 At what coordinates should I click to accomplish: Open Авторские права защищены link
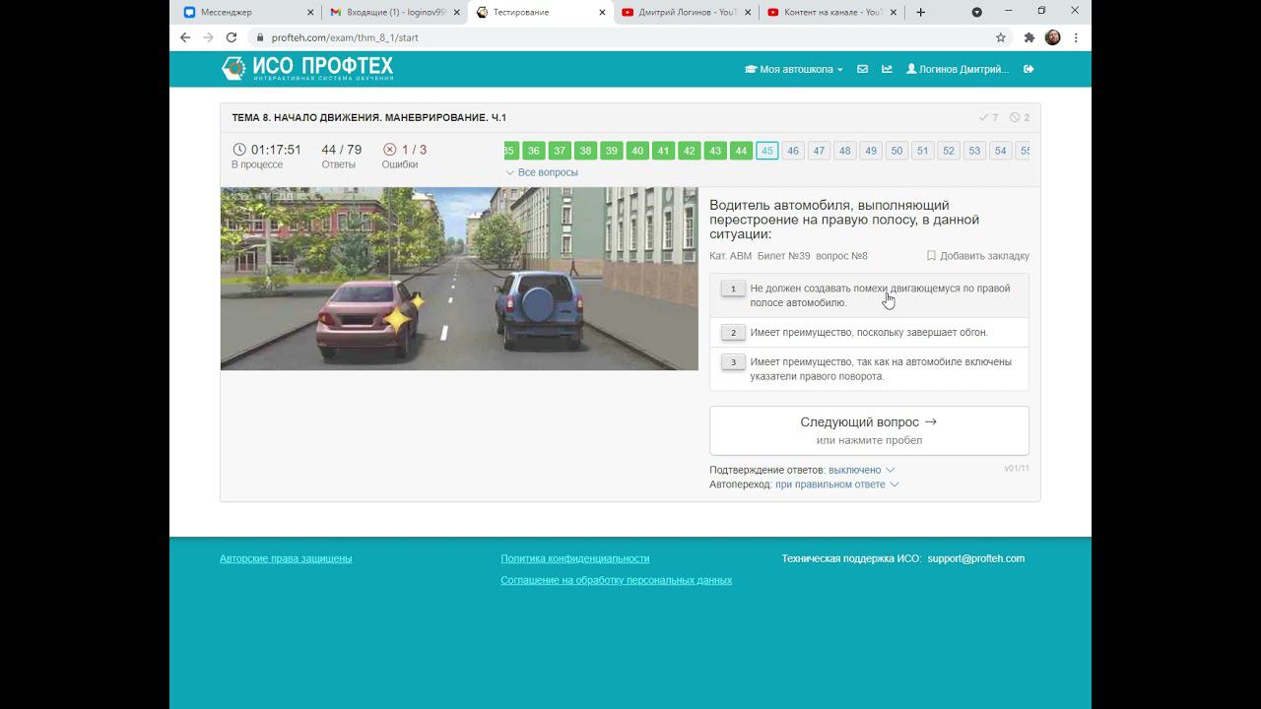coord(286,558)
